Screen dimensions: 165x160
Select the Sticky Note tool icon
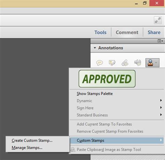coord(100,63)
